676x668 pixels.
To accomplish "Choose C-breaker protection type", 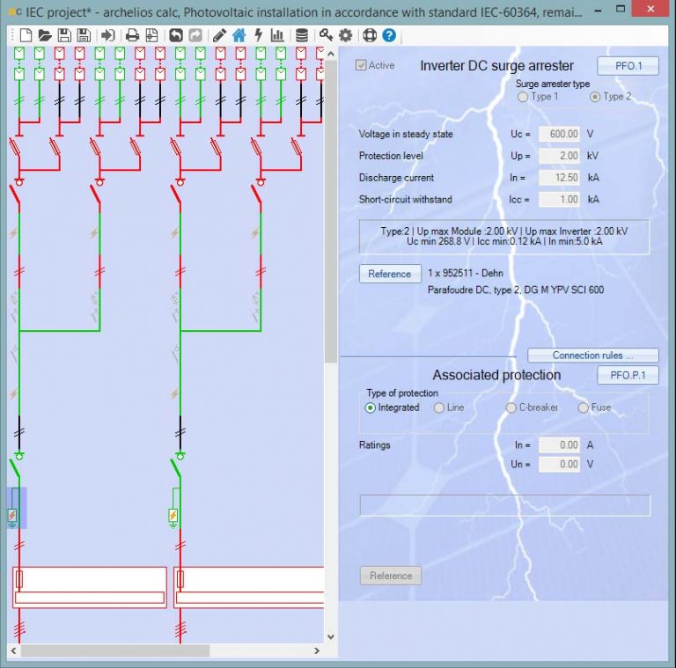I will (x=511, y=407).
